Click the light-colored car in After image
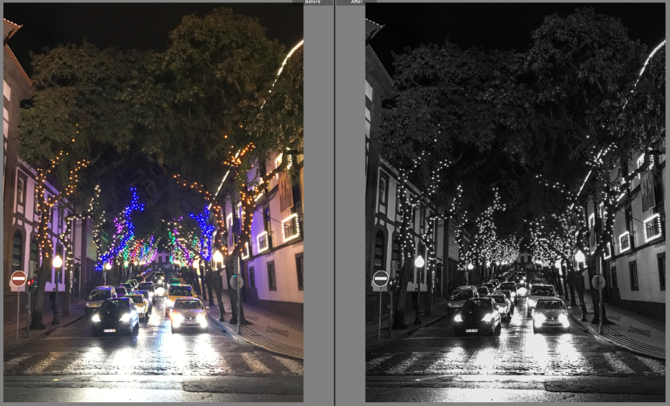 point(550,314)
